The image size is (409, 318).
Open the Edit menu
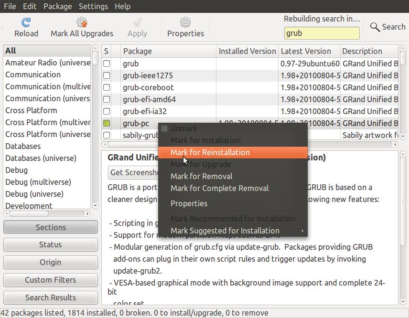(x=30, y=6)
